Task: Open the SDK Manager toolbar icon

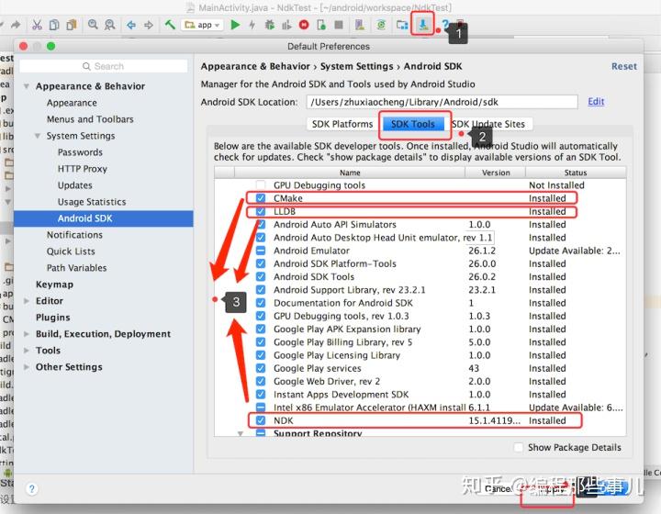Action: click(423, 25)
